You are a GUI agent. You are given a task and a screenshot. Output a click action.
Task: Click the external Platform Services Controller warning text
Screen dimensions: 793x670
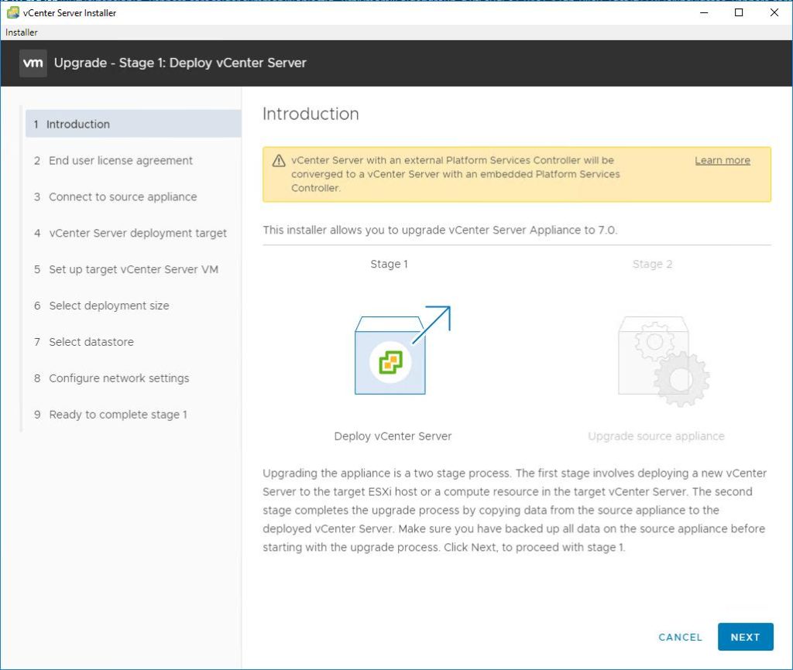pos(455,174)
